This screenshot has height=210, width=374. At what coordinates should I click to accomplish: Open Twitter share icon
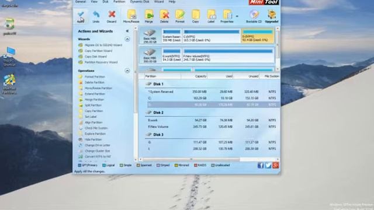268,165
